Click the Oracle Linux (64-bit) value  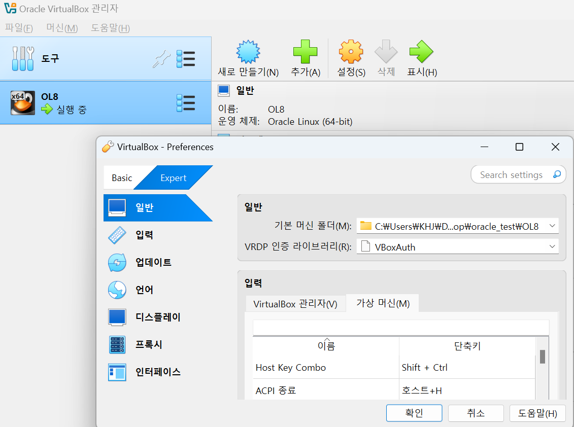pyautogui.click(x=310, y=122)
